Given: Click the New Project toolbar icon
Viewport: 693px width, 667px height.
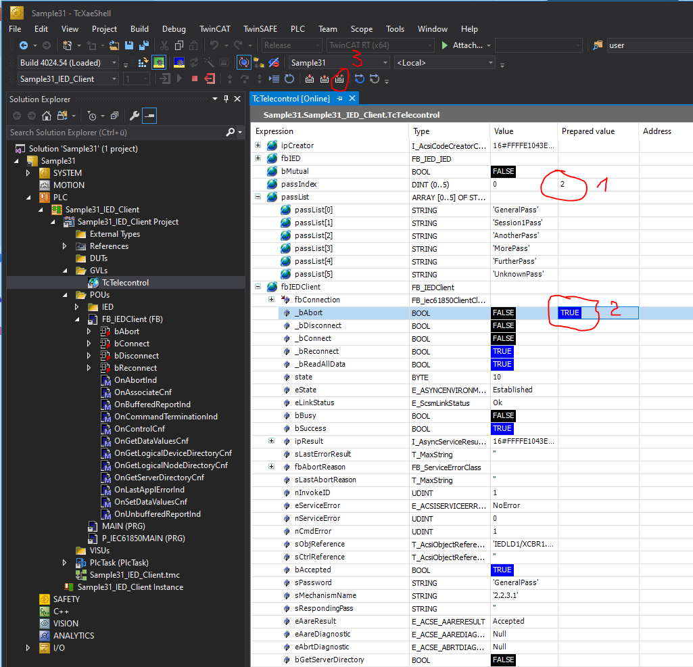Looking at the screenshot, I should (x=67, y=45).
